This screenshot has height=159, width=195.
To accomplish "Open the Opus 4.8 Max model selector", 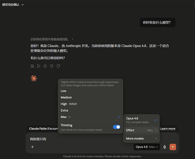I will 146,147.
